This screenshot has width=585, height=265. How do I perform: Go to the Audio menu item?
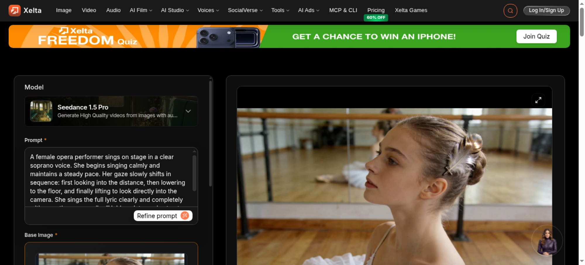pos(113,10)
